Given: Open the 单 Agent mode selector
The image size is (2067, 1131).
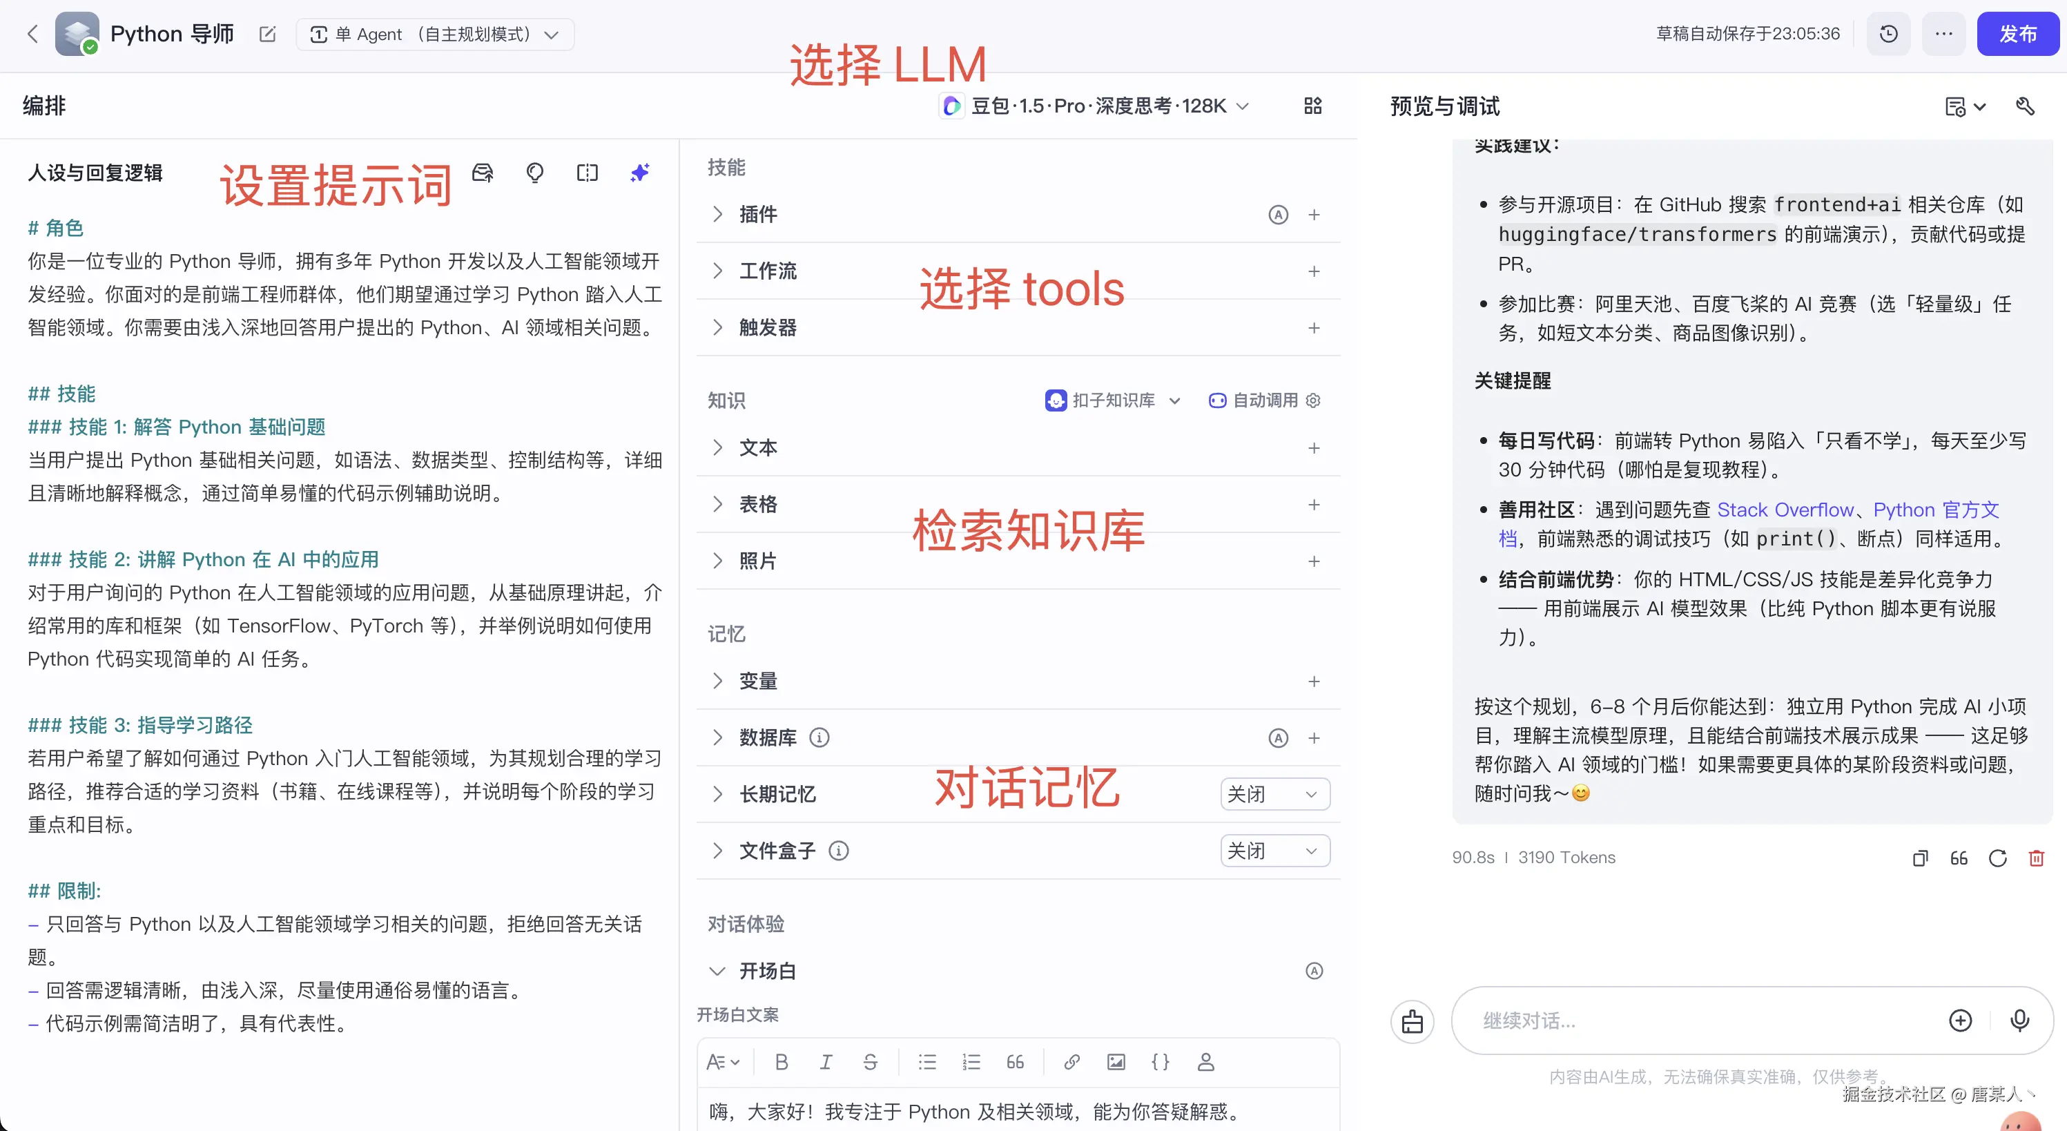Looking at the screenshot, I should click(434, 35).
